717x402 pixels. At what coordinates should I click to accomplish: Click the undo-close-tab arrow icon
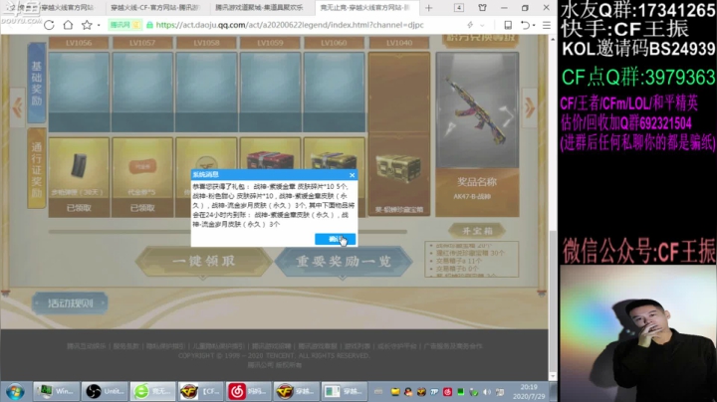pyautogui.click(x=526, y=25)
